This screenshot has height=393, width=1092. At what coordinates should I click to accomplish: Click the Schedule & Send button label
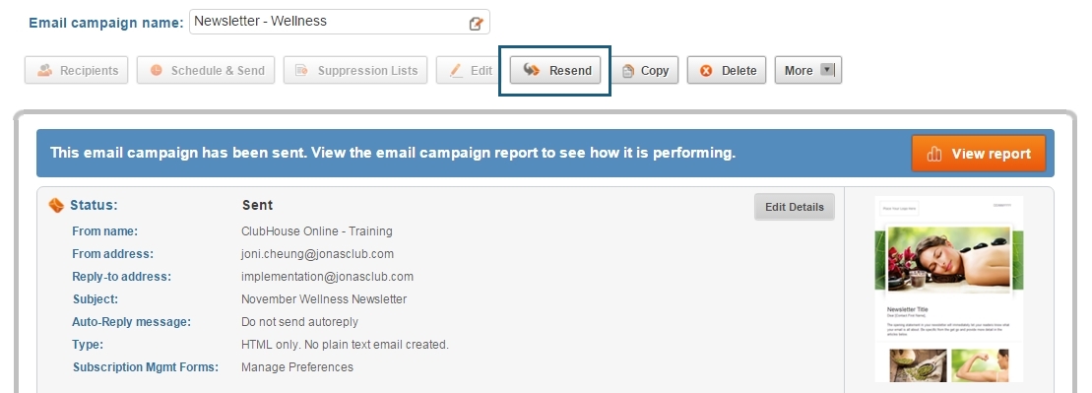[x=218, y=70]
